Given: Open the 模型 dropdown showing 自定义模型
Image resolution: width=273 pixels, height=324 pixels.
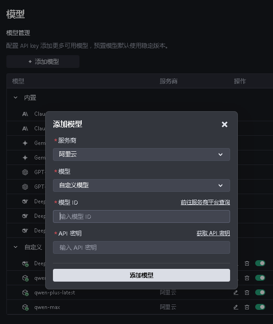Looking at the screenshot, I should pos(142,185).
